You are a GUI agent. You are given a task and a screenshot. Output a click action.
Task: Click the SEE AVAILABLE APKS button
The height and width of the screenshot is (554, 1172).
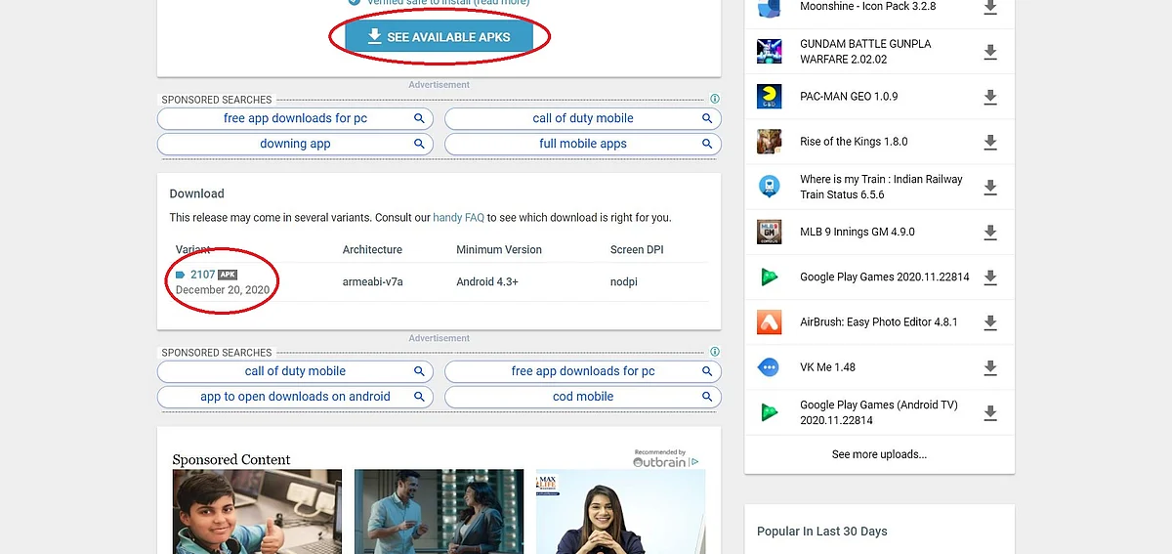point(439,37)
